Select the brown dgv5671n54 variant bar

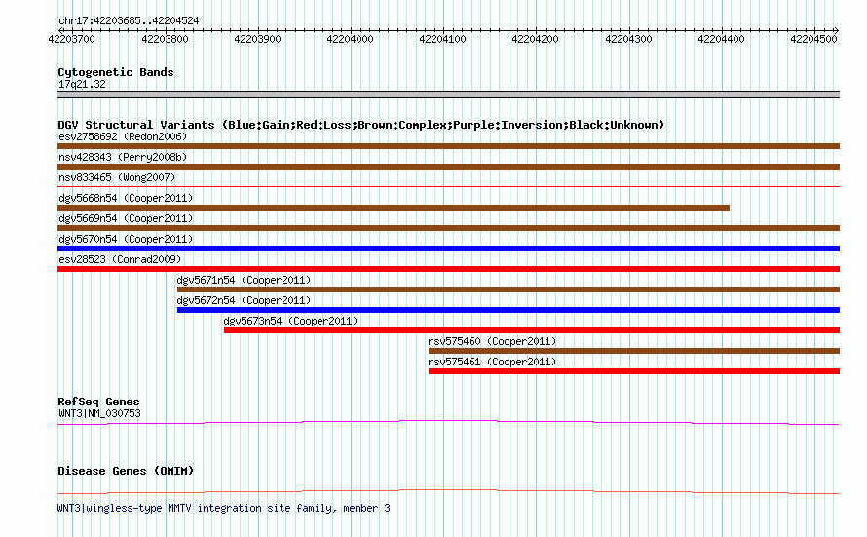[509, 289]
